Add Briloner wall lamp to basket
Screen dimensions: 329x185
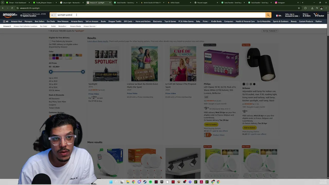tap(250, 128)
